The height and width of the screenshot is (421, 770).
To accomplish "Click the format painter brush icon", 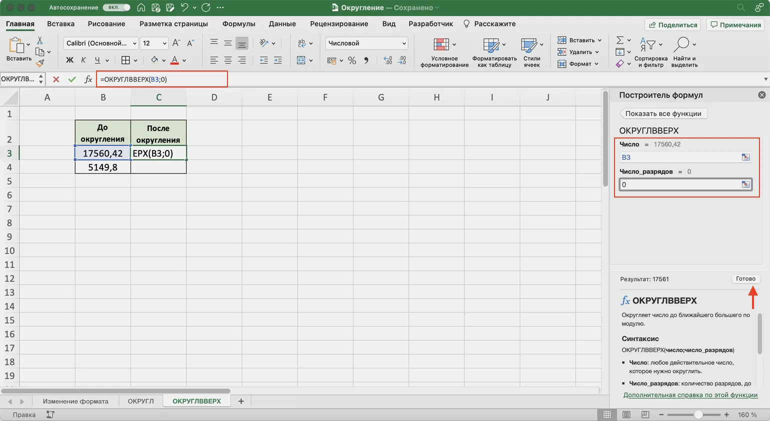I will pyautogui.click(x=40, y=63).
